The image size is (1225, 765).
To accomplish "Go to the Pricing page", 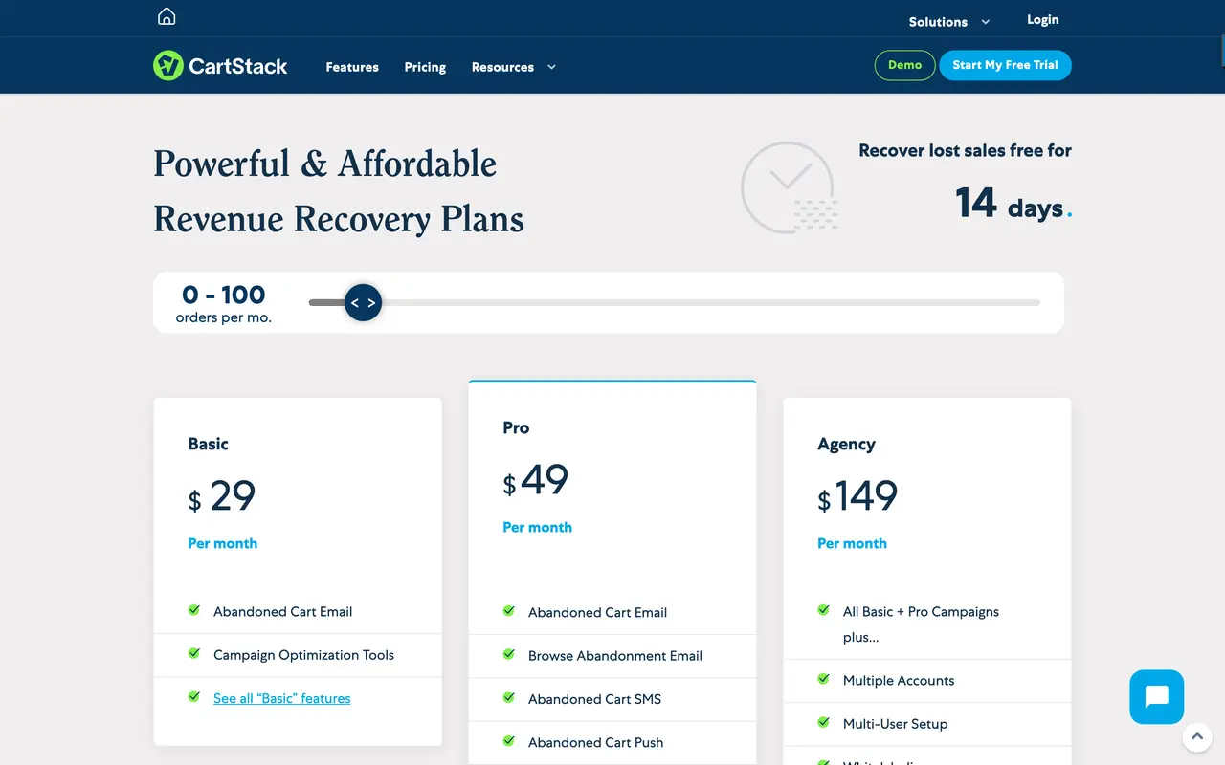I will [425, 67].
